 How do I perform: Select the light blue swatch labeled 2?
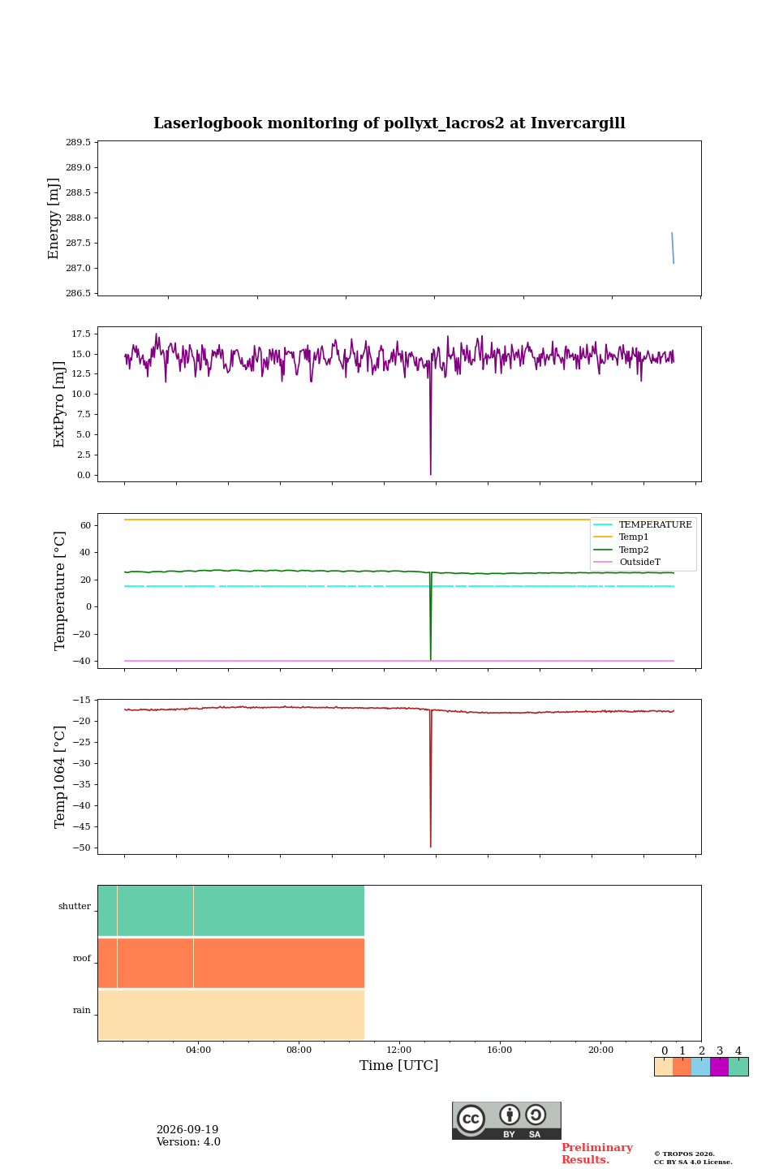(701, 1067)
